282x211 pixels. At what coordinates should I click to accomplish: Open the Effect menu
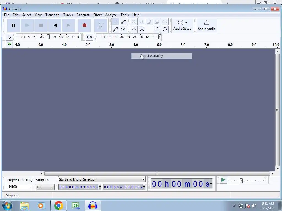point(97,15)
